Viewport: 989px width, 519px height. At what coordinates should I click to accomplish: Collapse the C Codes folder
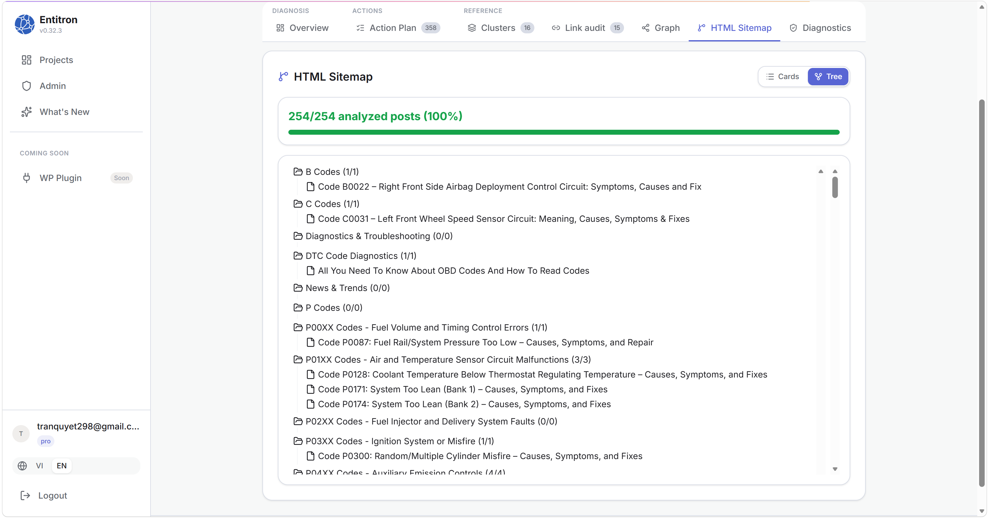(327, 204)
